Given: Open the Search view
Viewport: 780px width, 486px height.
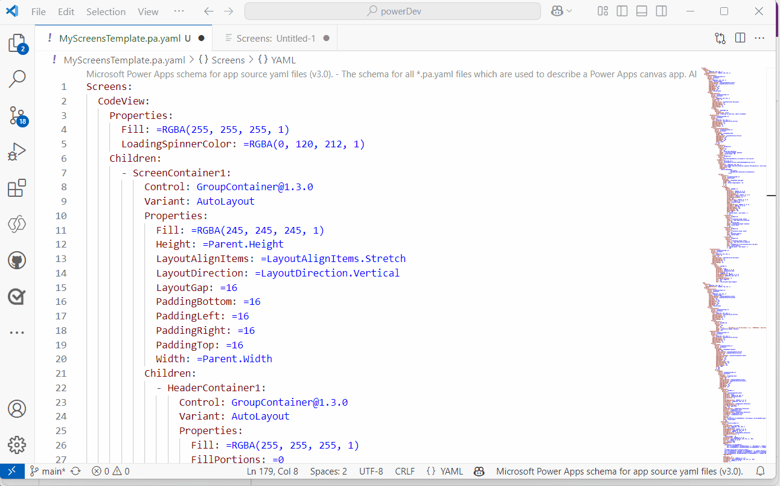Looking at the screenshot, I should pyautogui.click(x=17, y=79).
